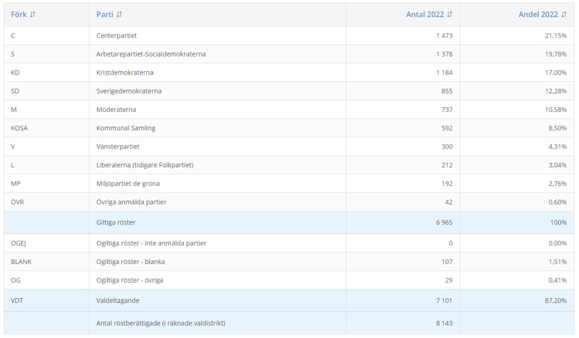The image size is (579, 338).
Task: Click the Antal 2022 column header text
Action: pyautogui.click(x=425, y=14)
